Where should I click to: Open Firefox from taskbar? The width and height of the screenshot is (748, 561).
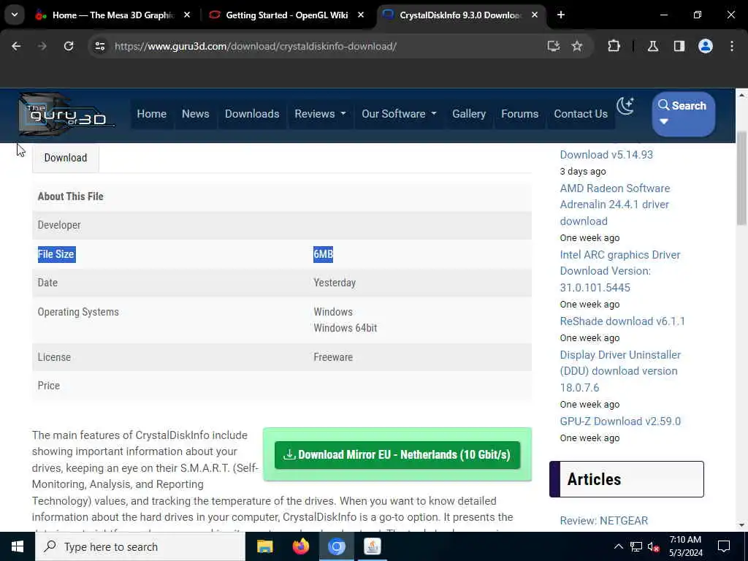[x=300, y=546]
